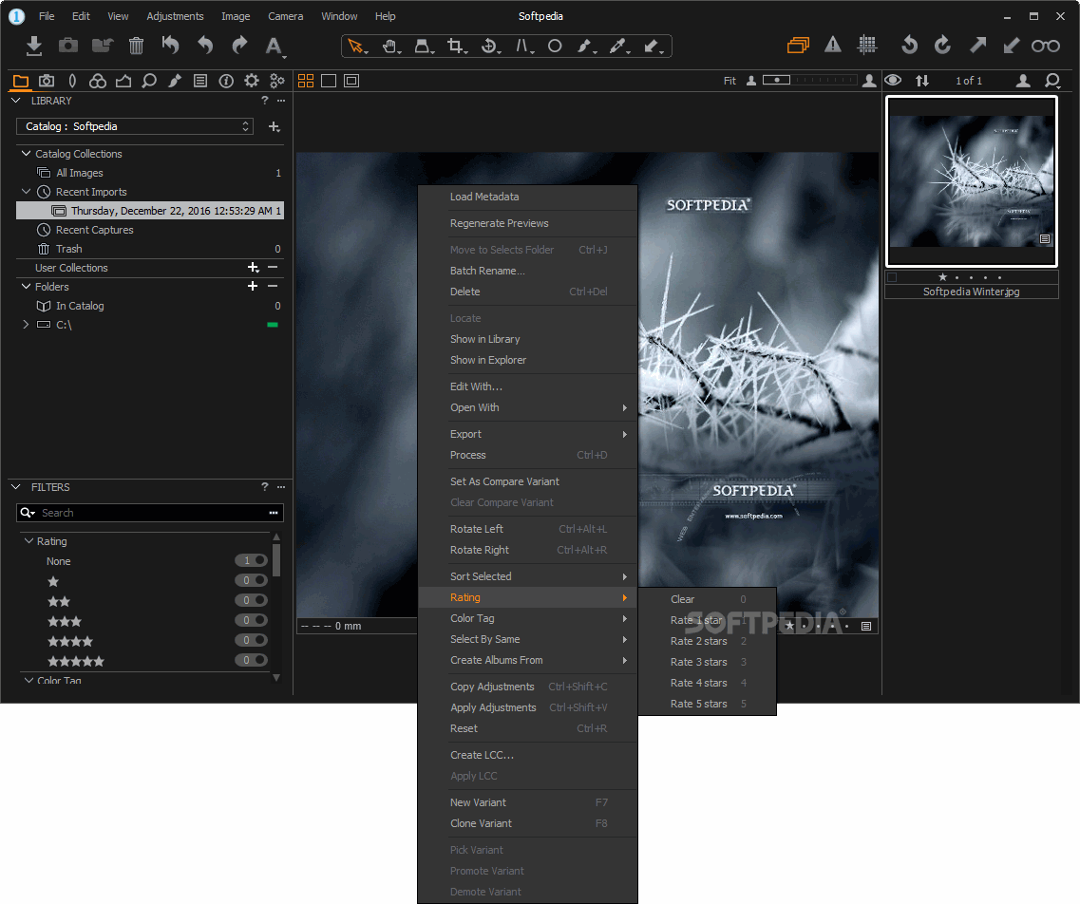The width and height of the screenshot is (1080, 904).
Task: Select the Pan hand tool
Action: (389, 47)
